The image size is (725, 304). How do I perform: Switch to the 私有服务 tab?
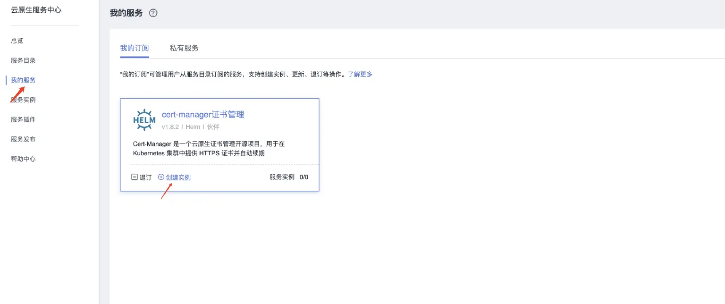point(184,48)
